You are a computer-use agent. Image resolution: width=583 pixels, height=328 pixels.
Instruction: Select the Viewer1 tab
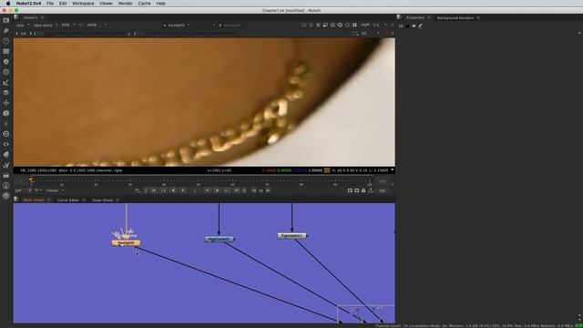30,17
